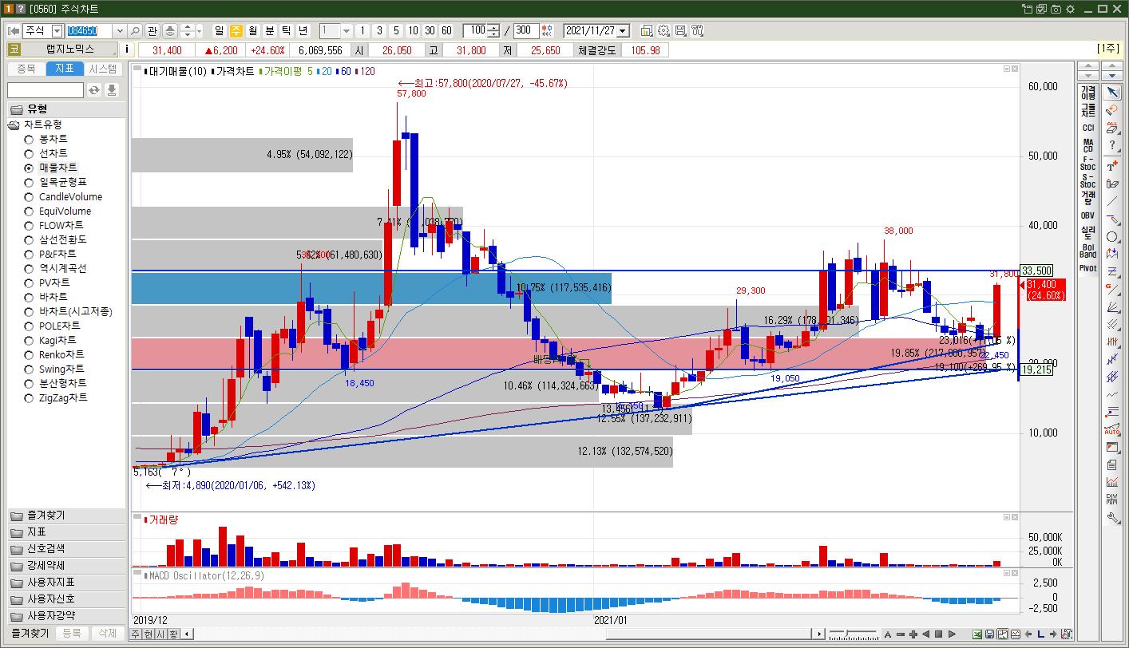
Task: Click the play-forward triangle control
Action: point(952,634)
